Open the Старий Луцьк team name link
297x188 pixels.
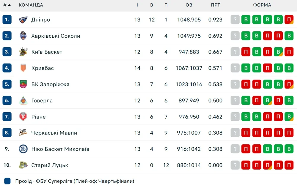(x=50, y=165)
